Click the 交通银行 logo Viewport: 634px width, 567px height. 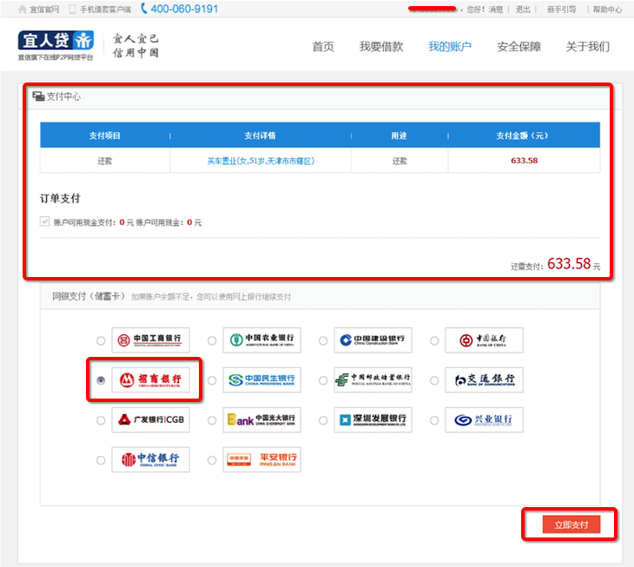[x=484, y=380]
